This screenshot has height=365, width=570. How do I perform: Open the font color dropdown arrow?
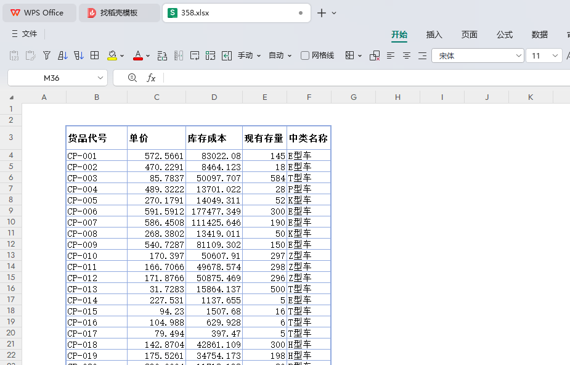pyautogui.click(x=148, y=56)
